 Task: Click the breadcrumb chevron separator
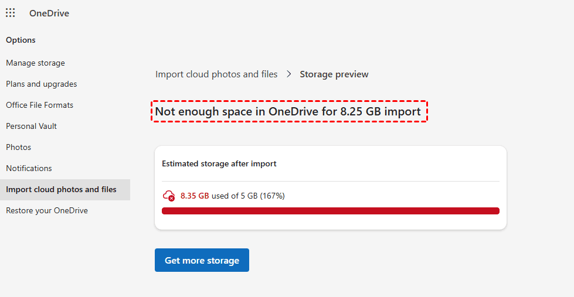pyautogui.click(x=289, y=74)
